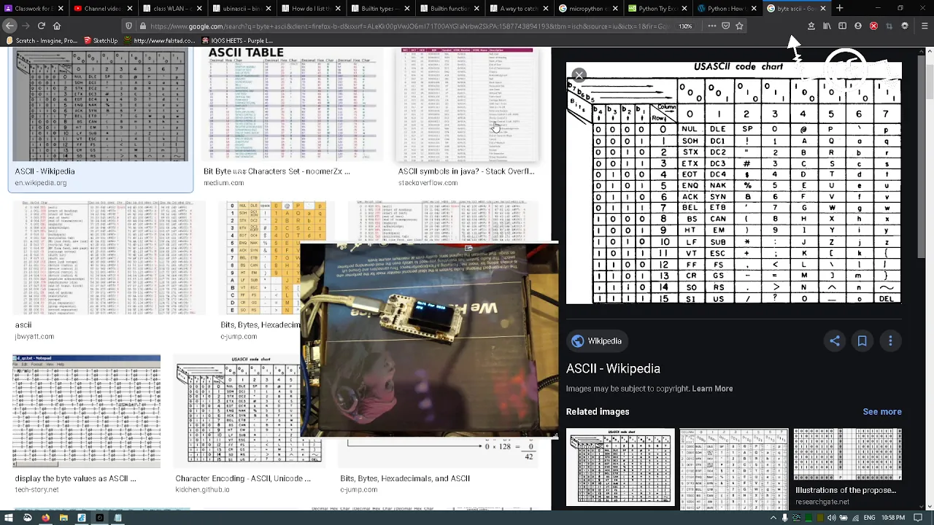Open researchgate.net related image thumbnail
Image resolution: width=934 pixels, height=525 pixels.
[848, 454]
